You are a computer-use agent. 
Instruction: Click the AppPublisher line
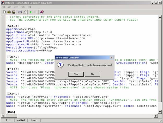click(x=48, y=35)
